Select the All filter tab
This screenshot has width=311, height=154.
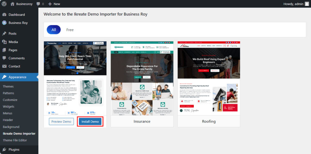tap(54, 30)
